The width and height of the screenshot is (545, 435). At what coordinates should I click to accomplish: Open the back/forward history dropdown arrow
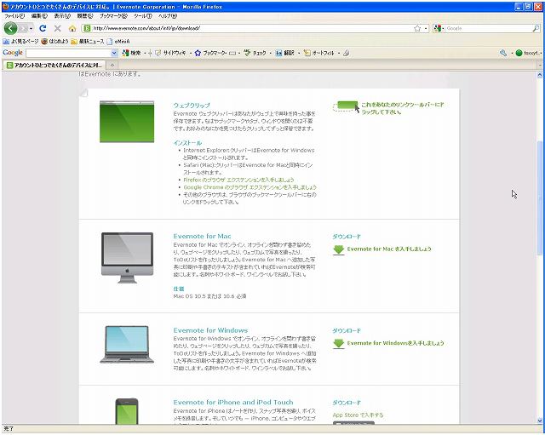[32, 28]
